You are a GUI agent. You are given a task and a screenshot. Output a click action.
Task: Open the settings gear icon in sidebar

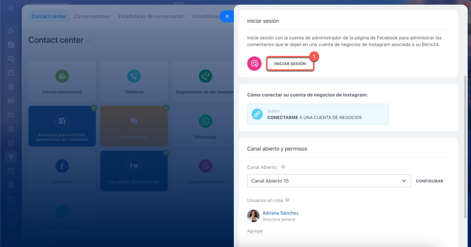pos(11,223)
